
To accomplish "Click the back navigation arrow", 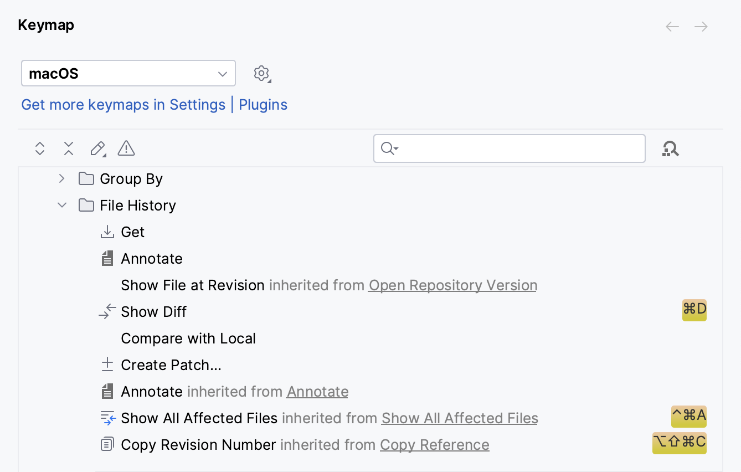I will coord(672,27).
